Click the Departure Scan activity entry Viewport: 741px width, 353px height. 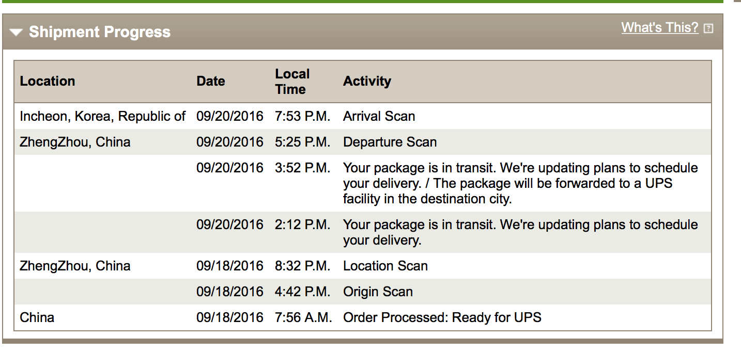[390, 142]
